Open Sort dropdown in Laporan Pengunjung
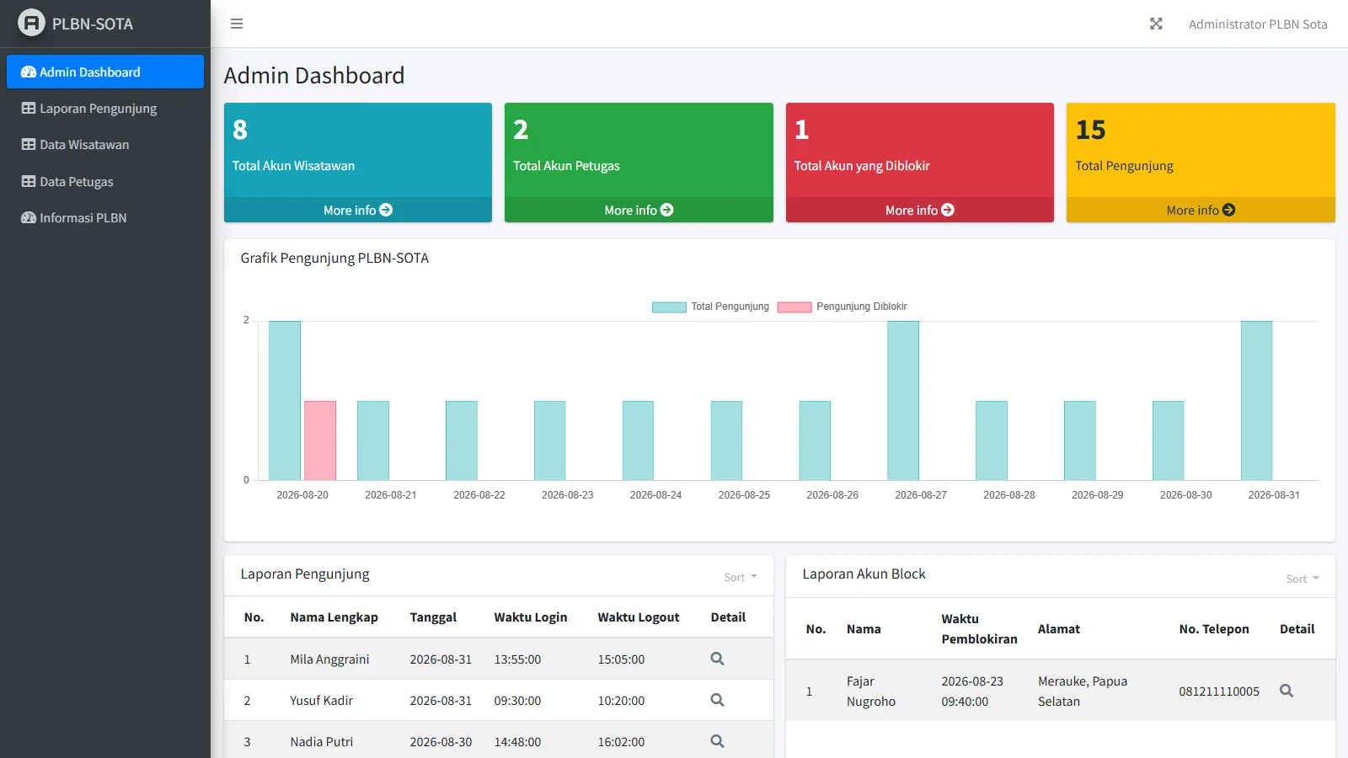Viewport: 1348px width, 758px height. 741,577
